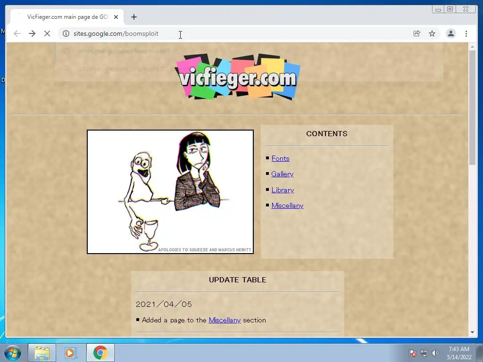483x362 pixels.
Task: Bookmark this page with the star icon
Action: point(432,33)
